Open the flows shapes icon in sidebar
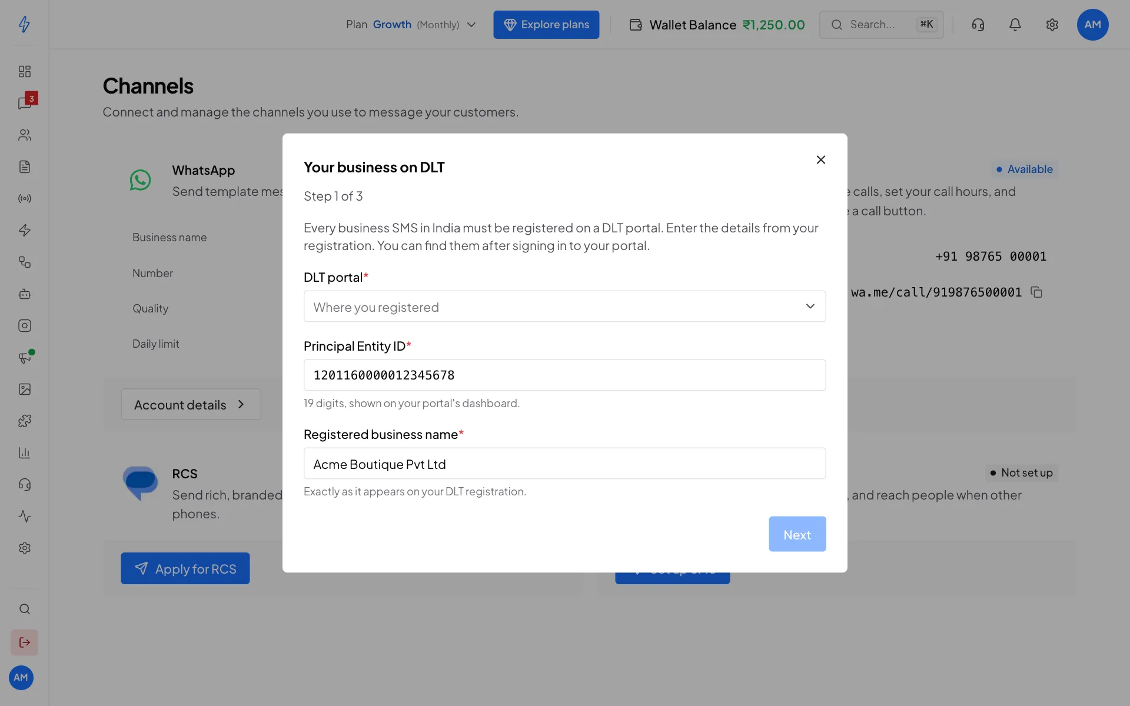Screen dimensions: 1130x706 (x=24, y=262)
